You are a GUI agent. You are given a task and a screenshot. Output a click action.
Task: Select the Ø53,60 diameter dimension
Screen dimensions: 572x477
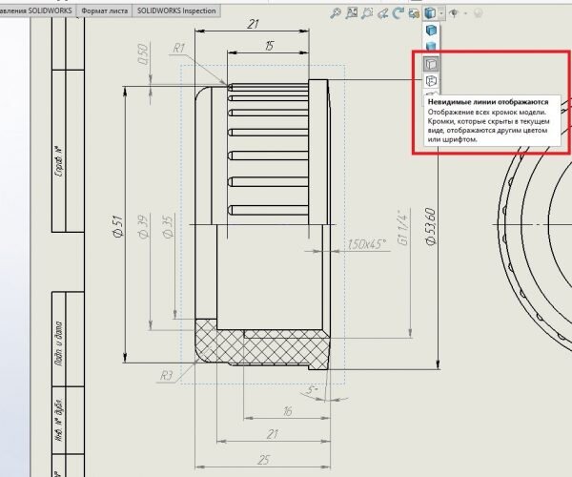tap(430, 226)
